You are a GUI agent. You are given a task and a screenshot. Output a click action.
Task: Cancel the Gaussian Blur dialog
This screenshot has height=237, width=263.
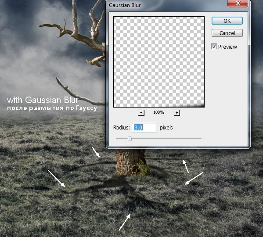click(227, 33)
